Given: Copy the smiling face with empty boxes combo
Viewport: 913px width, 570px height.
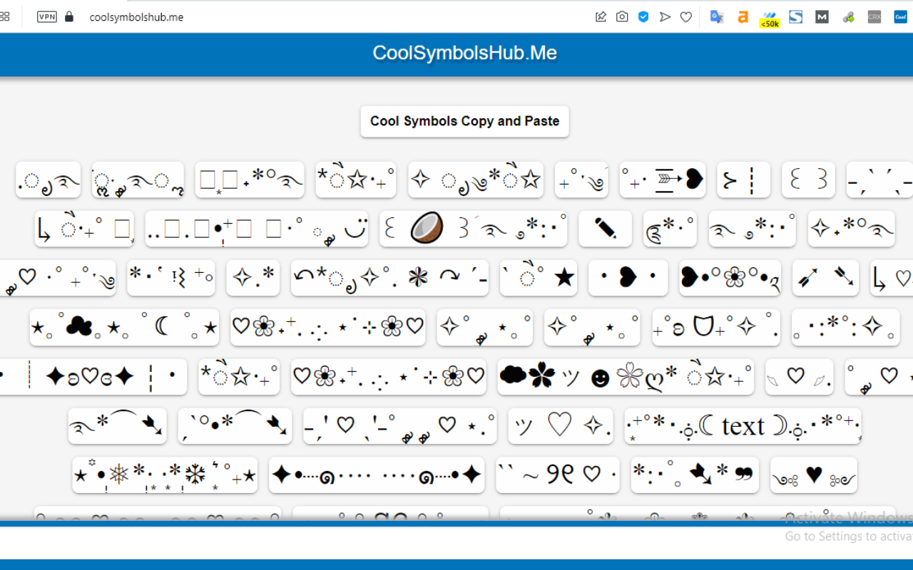Looking at the screenshot, I should pyautogui.click(x=256, y=229).
